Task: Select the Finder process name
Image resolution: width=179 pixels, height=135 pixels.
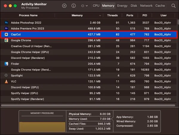Action: coord(15,64)
